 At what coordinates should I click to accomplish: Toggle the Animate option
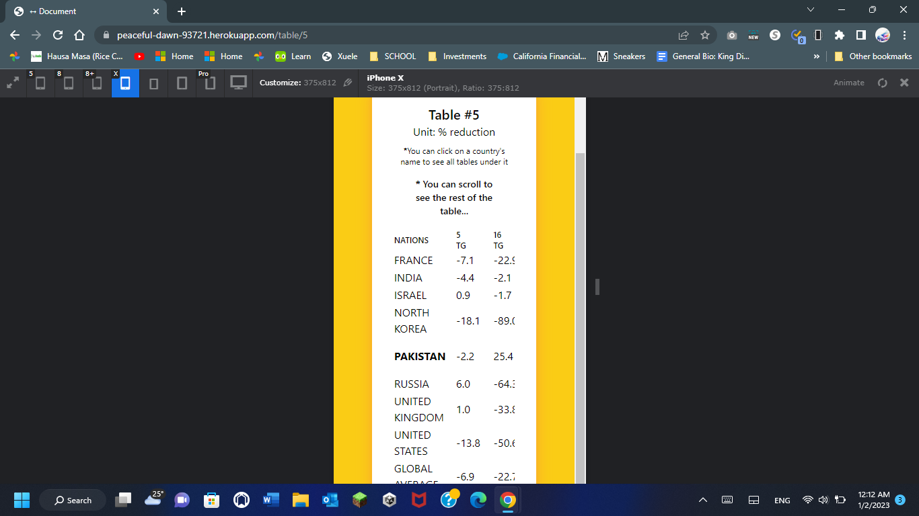[849, 83]
